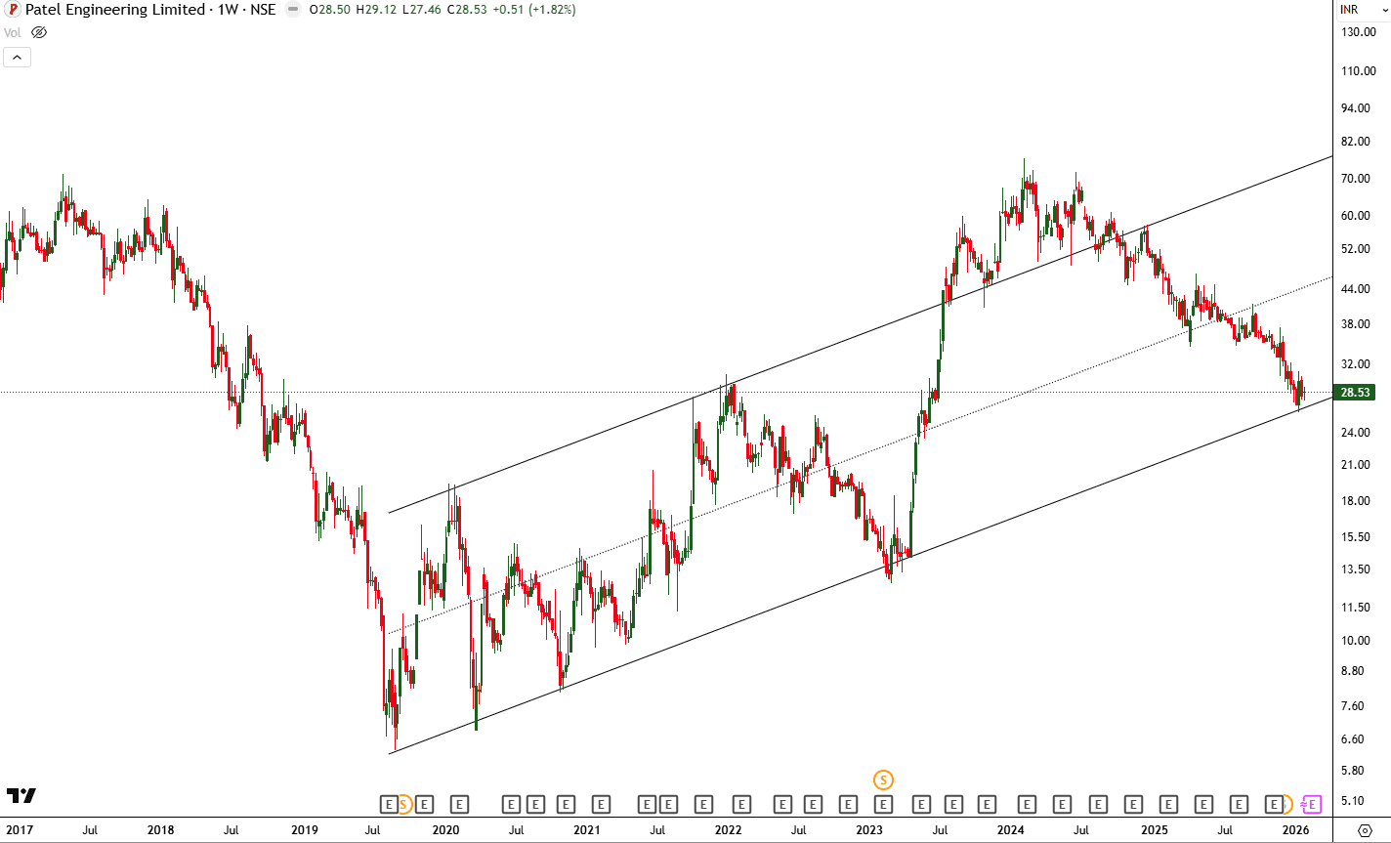Open chart settings hexagon gear icon
This screenshot has width=1391, height=843.
1365,830
